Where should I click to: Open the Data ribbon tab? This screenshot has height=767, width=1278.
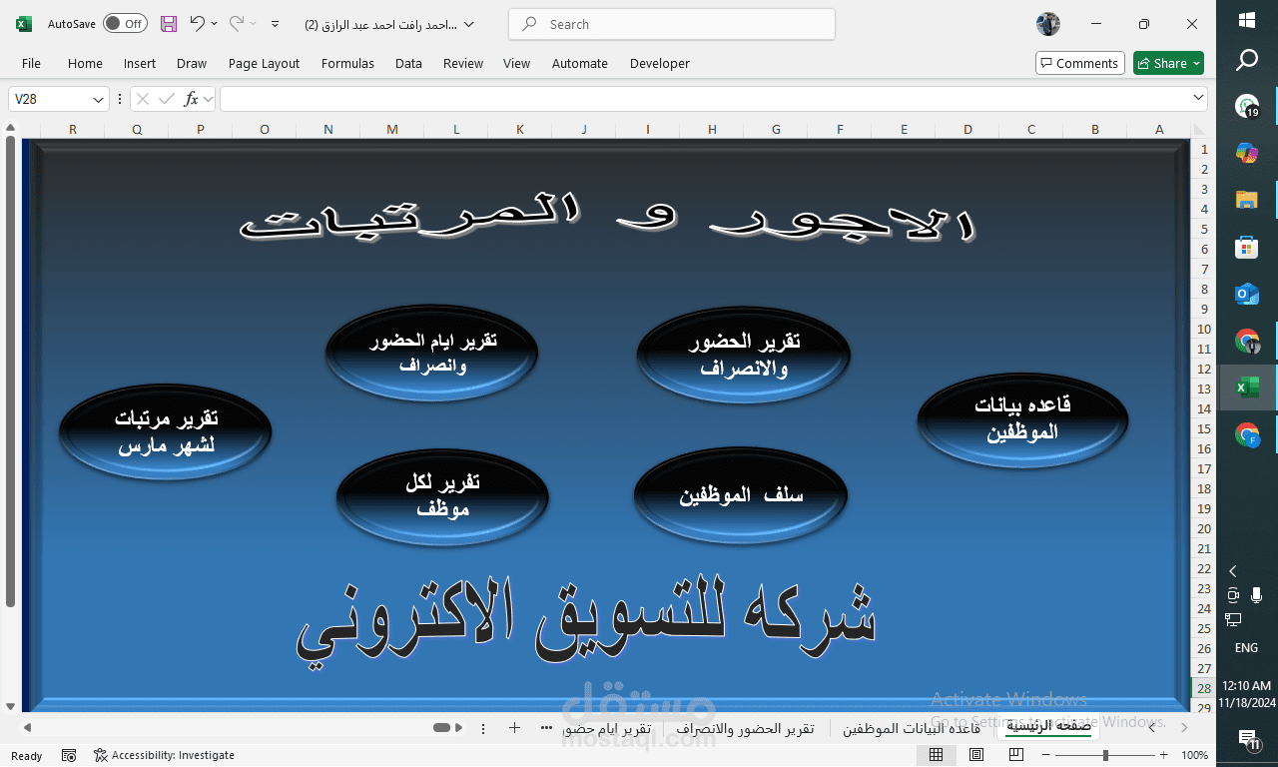pyautogui.click(x=408, y=63)
